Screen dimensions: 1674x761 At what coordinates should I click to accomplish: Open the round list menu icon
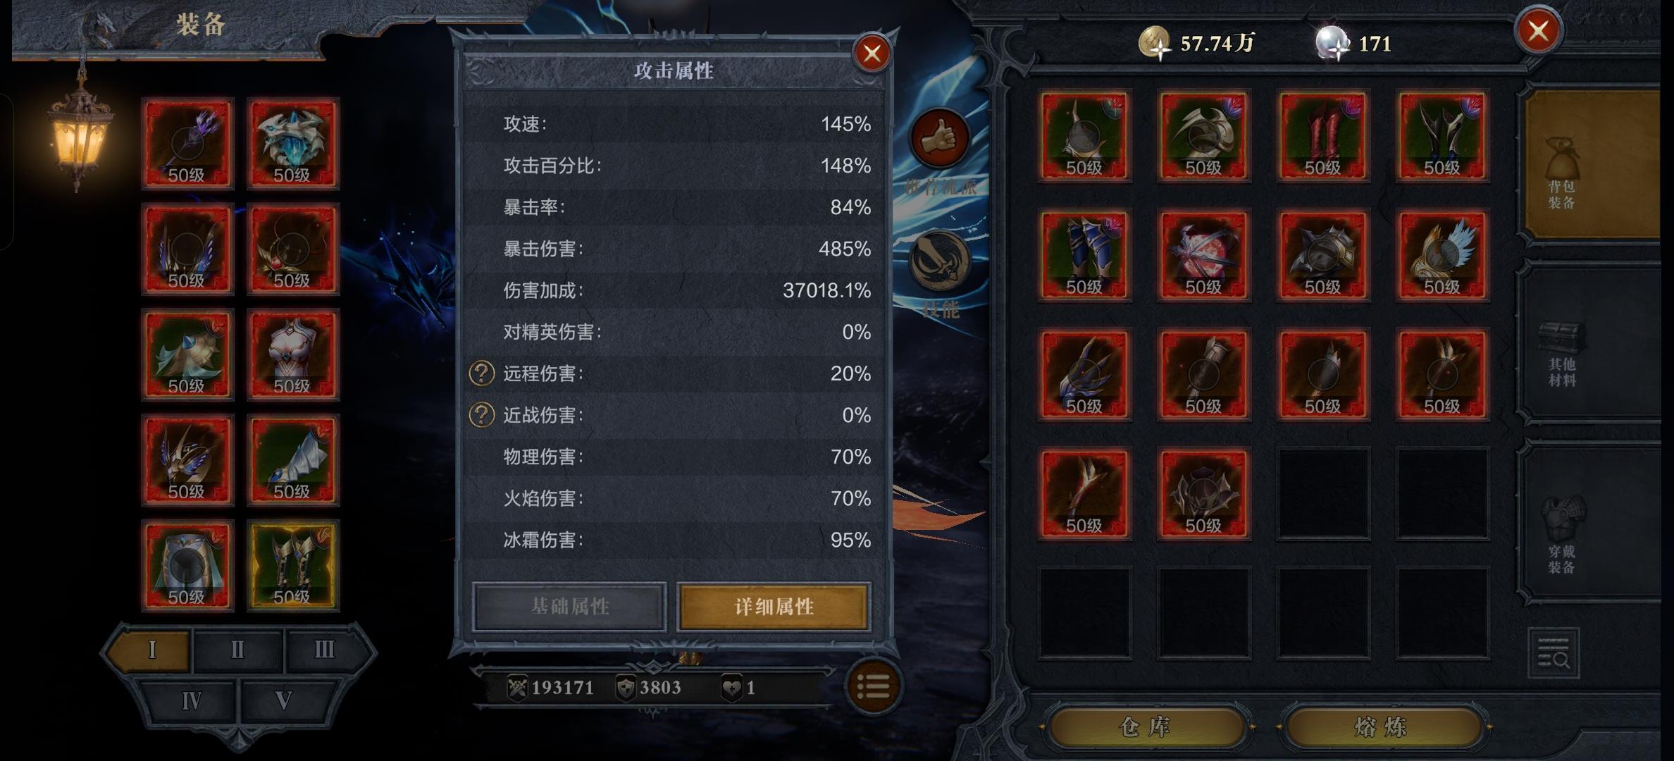click(x=874, y=687)
